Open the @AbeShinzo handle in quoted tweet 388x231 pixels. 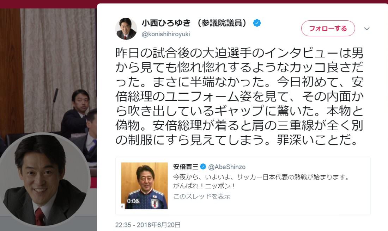click(x=227, y=167)
